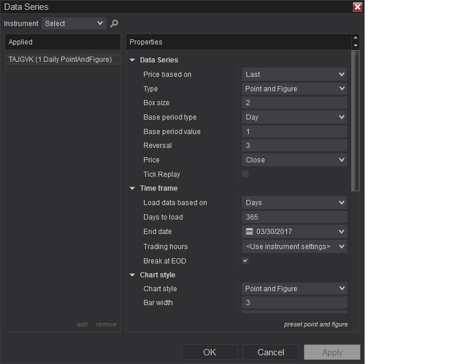Screen dimensions: 474x364
Task: Click the OK button
Action: pyautogui.click(x=210, y=352)
